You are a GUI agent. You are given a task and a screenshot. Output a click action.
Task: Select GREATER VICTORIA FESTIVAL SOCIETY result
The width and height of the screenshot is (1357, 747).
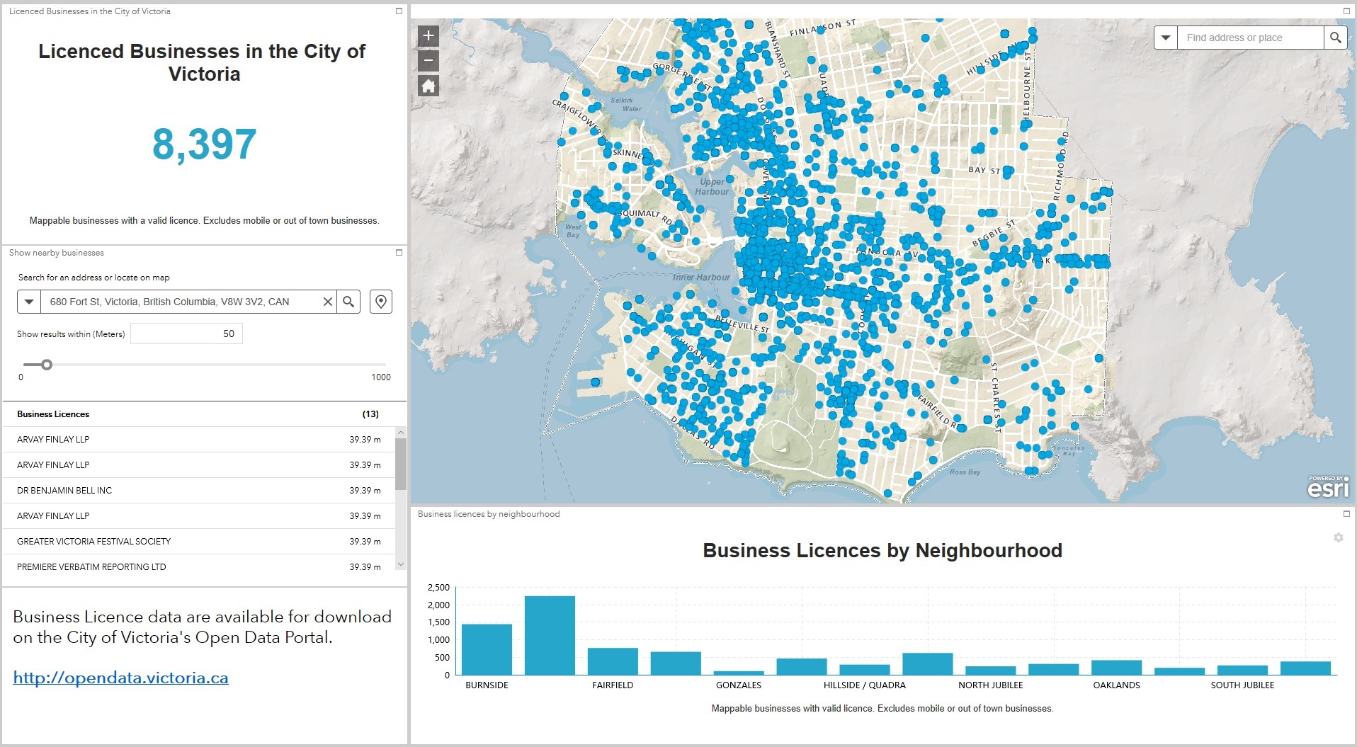click(93, 541)
